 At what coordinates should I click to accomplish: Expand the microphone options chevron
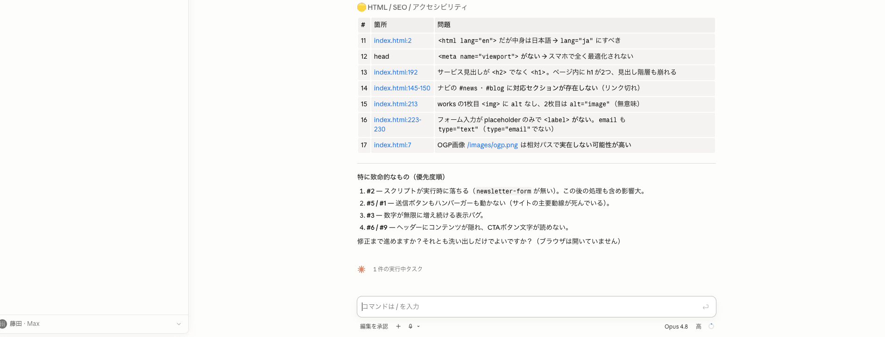click(418, 326)
